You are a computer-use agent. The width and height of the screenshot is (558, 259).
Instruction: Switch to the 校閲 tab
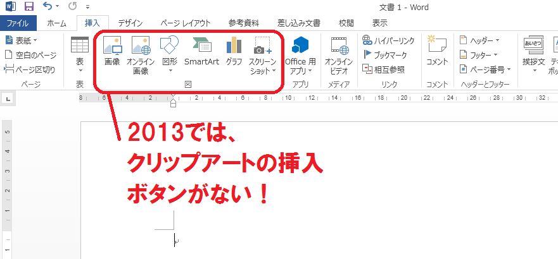click(346, 23)
